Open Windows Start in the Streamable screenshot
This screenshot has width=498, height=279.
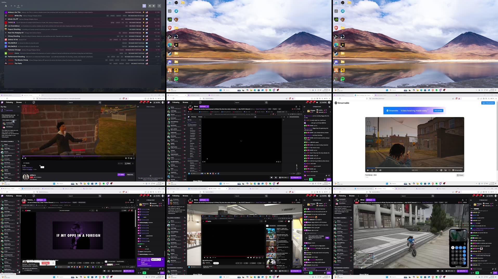387,183
